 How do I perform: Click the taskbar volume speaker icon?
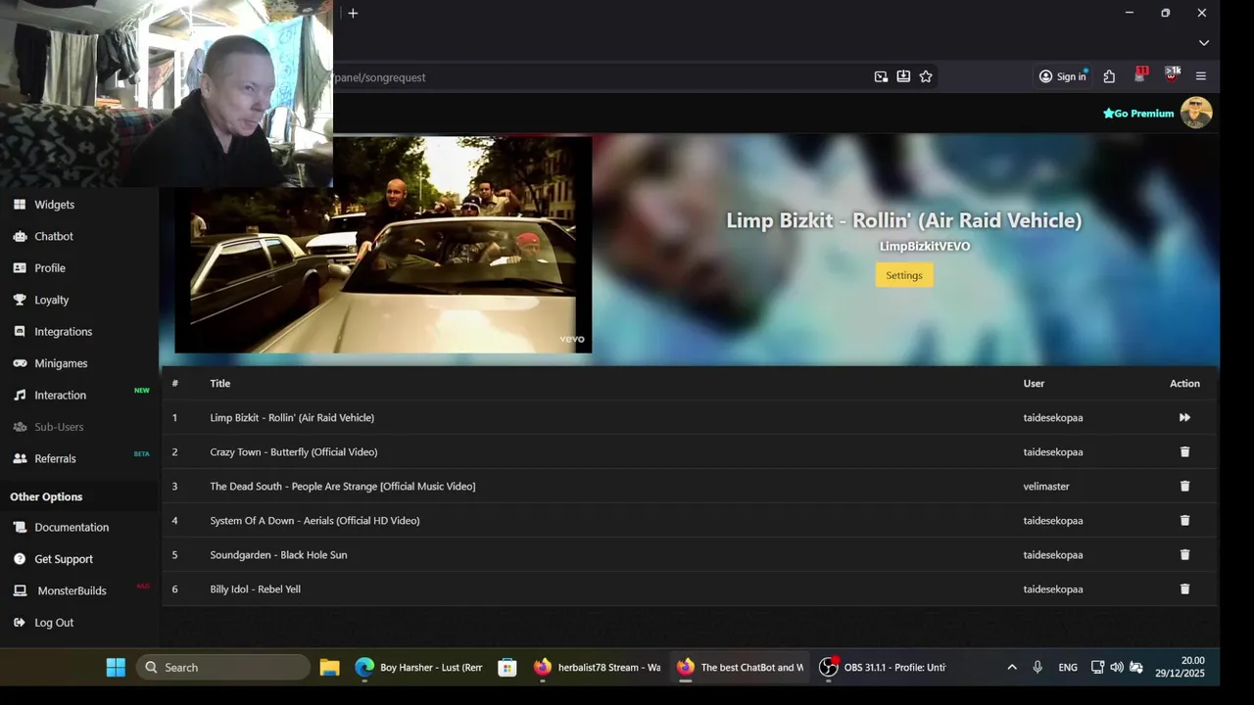pos(1117,668)
